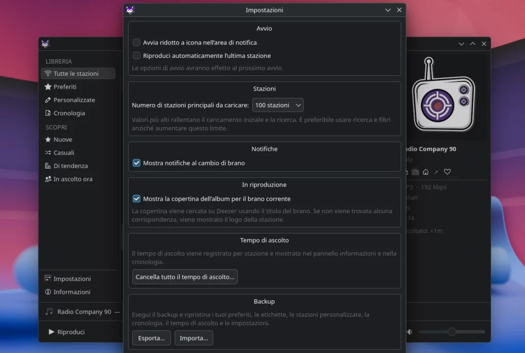
Task: Click the down chevron in main window title bar
Action: (461, 44)
